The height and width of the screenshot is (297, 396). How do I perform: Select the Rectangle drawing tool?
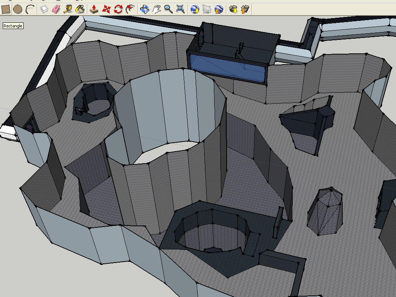6,9
